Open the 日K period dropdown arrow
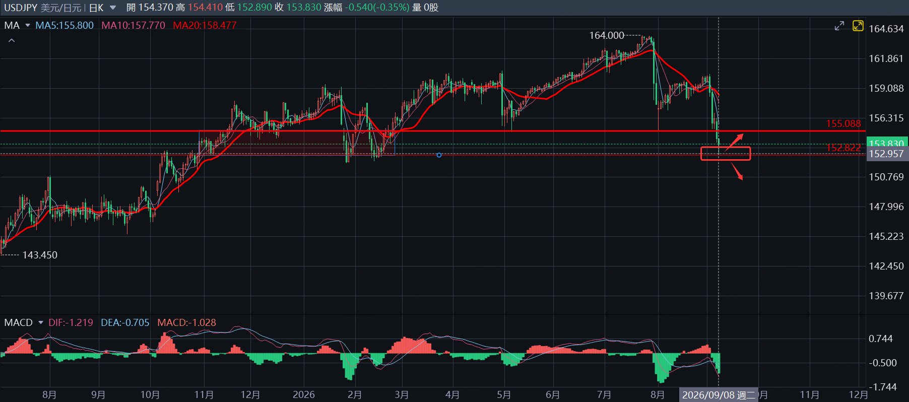 pyautogui.click(x=113, y=8)
